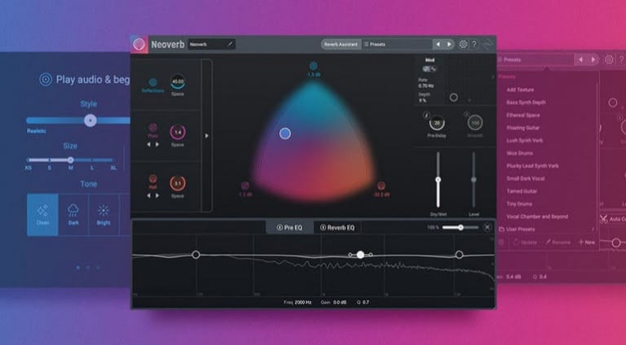Open the settings gear in Neoverb header
The image size is (626, 345).
pyautogui.click(x=464, y=44)
